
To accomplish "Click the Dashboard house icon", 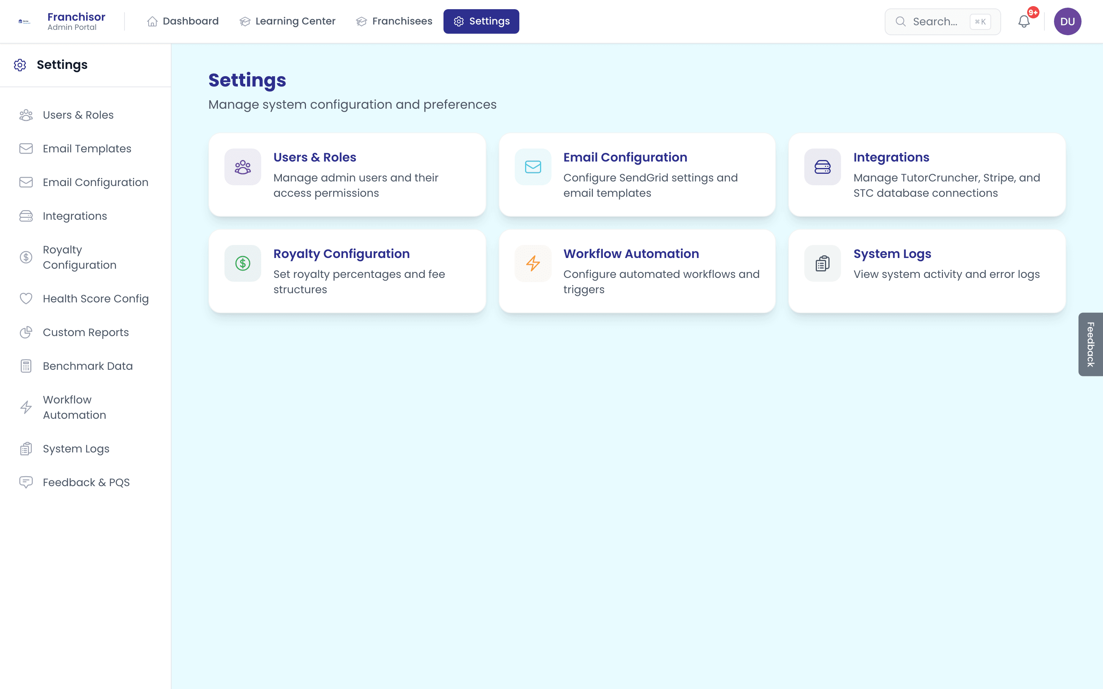I will [x=152, y=21].
